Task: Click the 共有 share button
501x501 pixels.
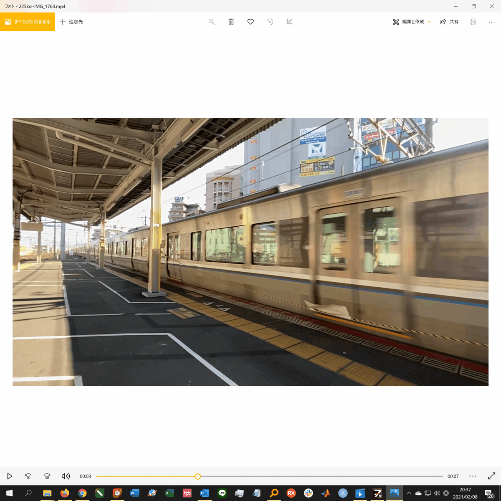Action: 449,22
